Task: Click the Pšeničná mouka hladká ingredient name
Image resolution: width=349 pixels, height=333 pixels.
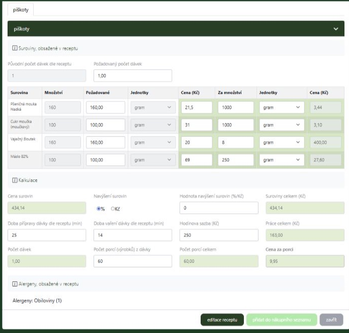Action: click(23, 106)
